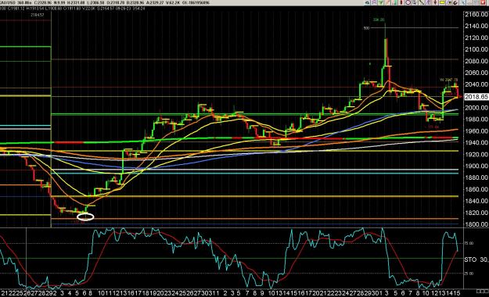Click the 1880.00 price axis label
The image size is (489, 297).
click(x=476, y=177)
